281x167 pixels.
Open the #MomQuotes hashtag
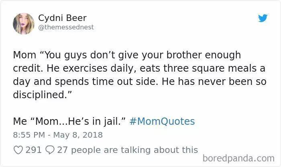pos(163,121)
